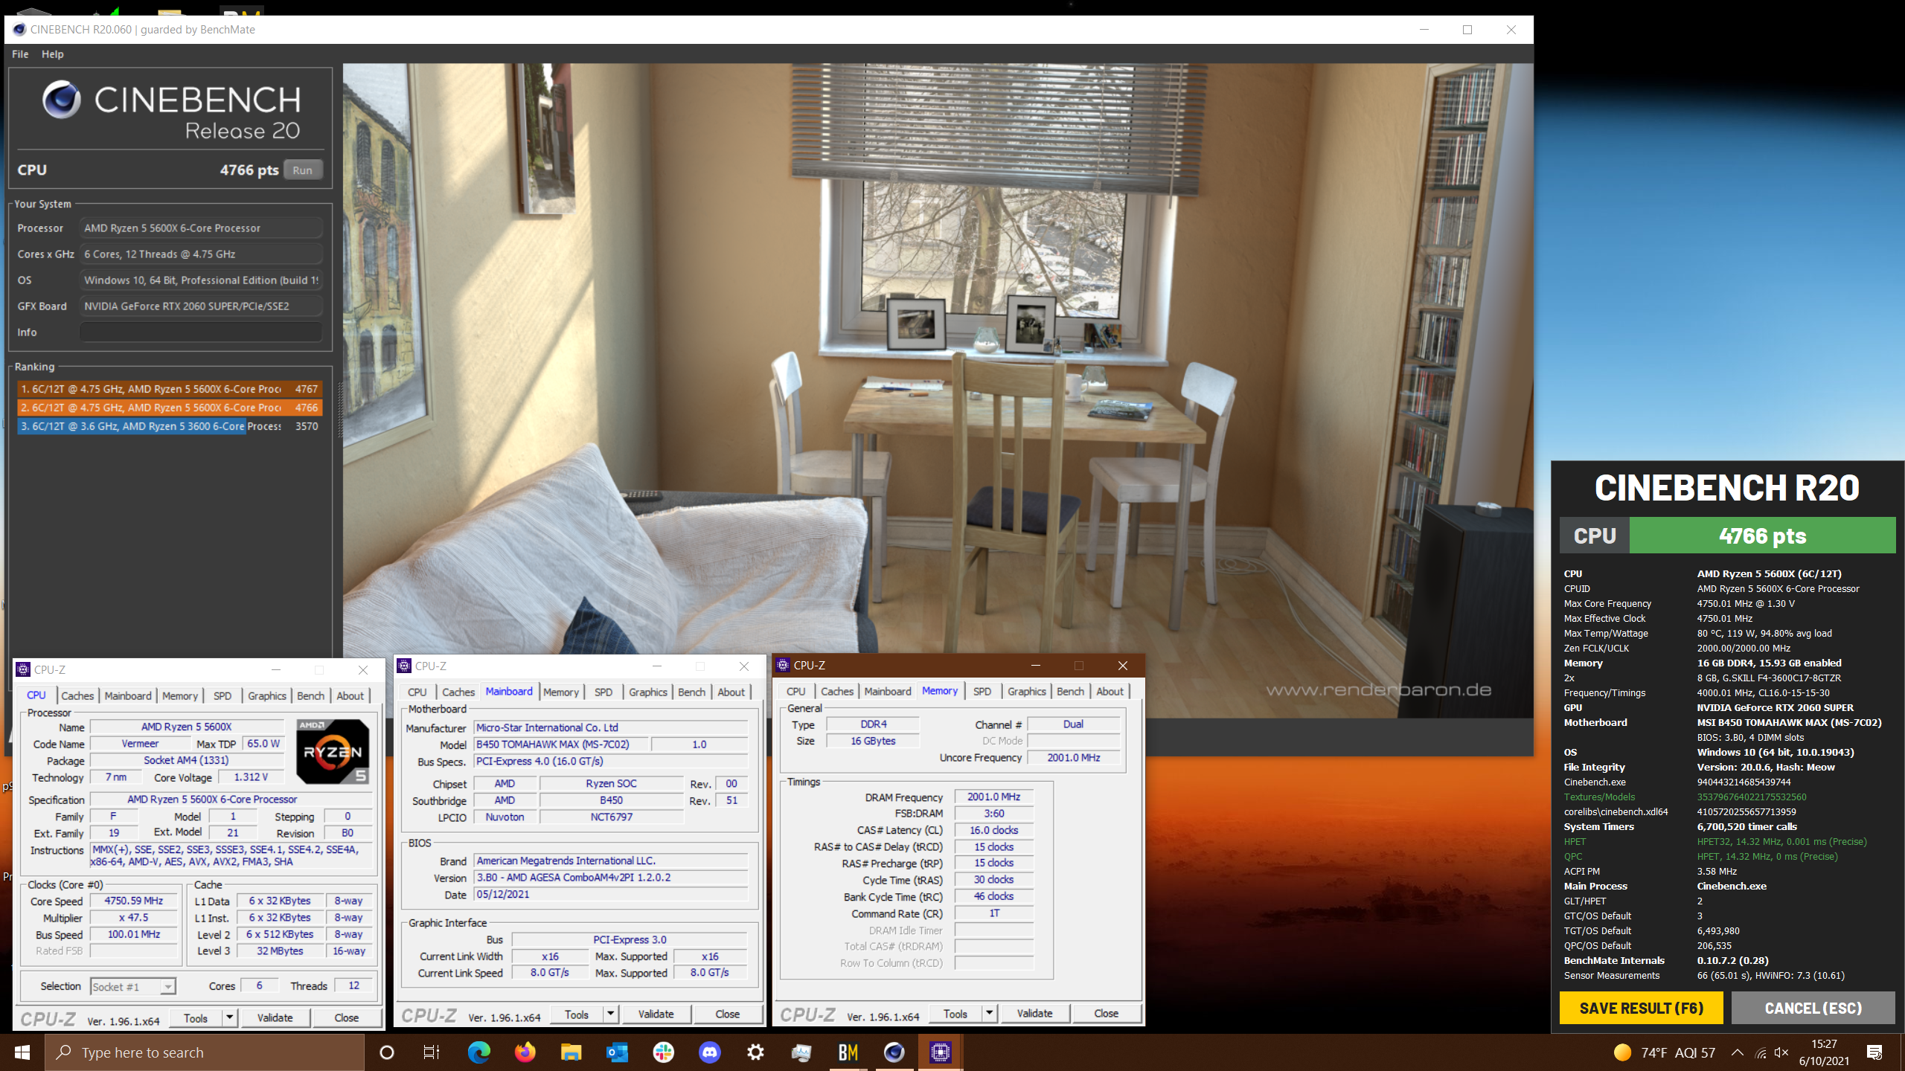Click Close button in CPU-Z Memory window

tap(1106, 1013)
